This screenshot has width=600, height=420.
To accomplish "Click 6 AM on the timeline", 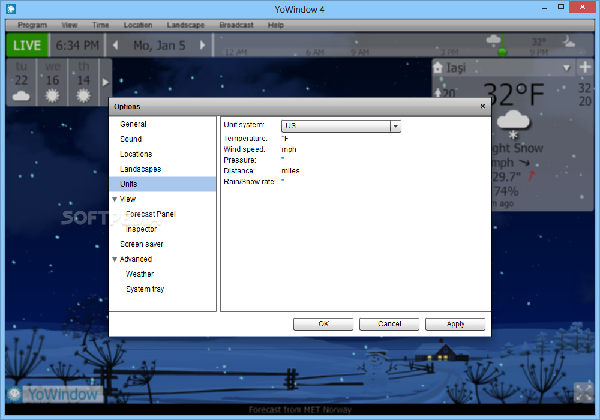I will click(x=315, y=52).
